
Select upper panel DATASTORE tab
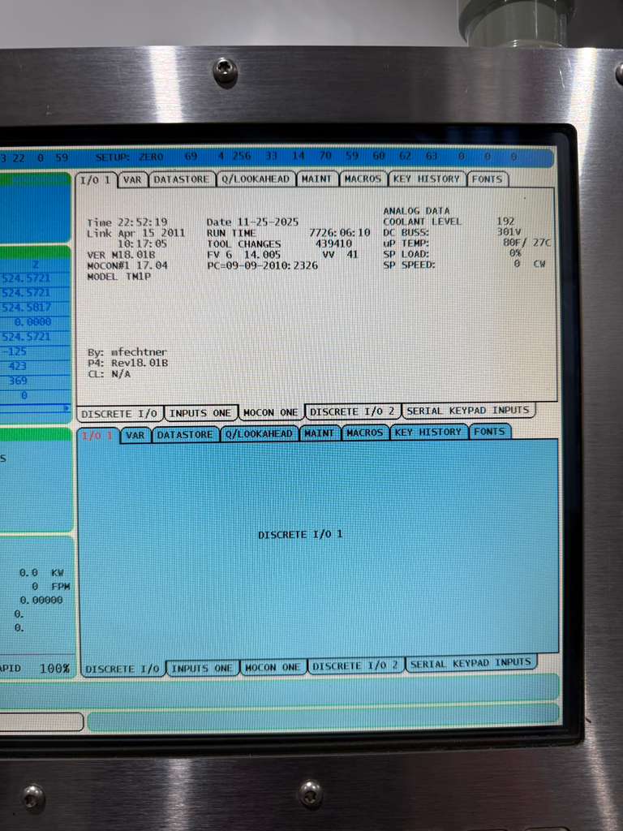182,179
